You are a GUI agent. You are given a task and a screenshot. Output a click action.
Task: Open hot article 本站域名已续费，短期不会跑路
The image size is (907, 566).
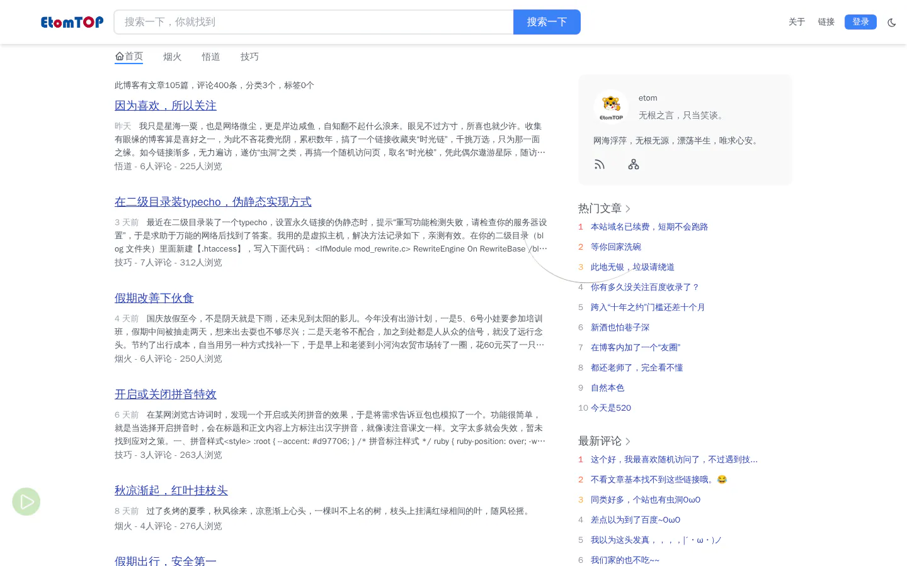coord(649,227)
